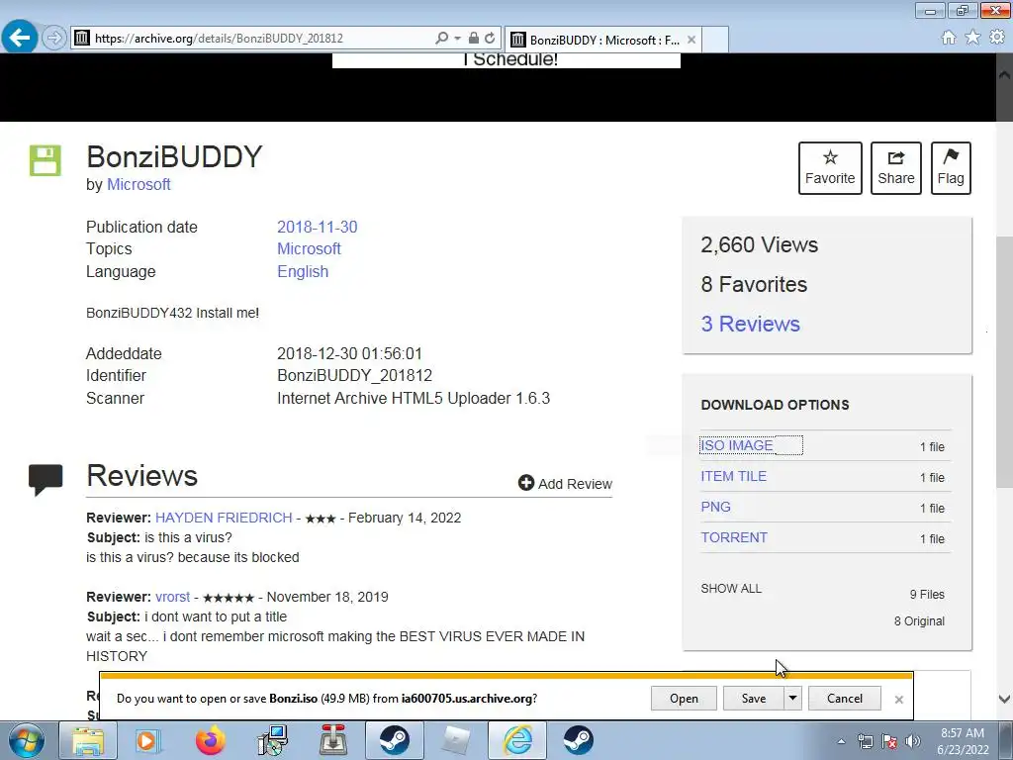Image resolution: width=1013 pixels, height=760 pixels.
Task: Go back with the browser back arrow
Action: click(x=20, y=38)
